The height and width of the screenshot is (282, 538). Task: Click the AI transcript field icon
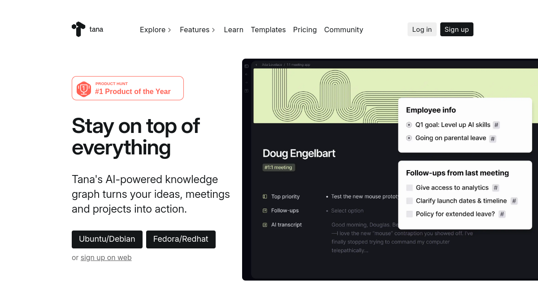tap(265, 225)
